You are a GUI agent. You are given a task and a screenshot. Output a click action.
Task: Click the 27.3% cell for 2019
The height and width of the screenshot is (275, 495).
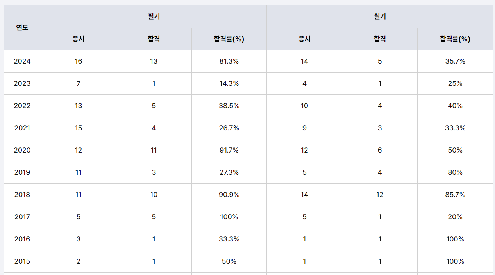tap(229, 172)
